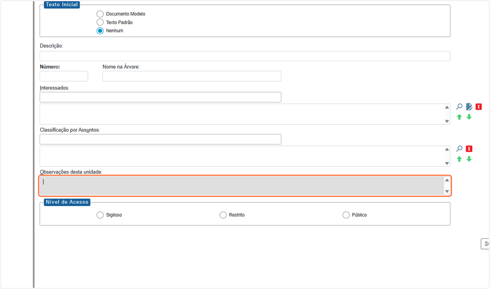Screen dimensions: 490x289
Task: Move selected Interessado down with green arrow
Action: pos(469,117)
